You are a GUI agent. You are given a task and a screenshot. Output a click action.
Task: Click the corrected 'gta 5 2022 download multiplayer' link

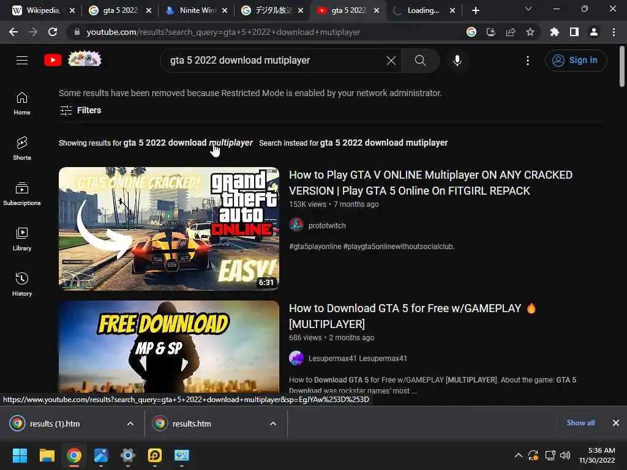[x=188, y=143]
